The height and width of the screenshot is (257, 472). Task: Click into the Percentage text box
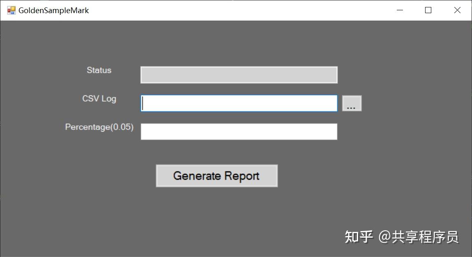(x=238, y=132)
